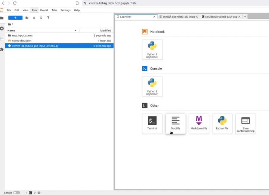Click the New Folder icon in file browser

[27, 18]
